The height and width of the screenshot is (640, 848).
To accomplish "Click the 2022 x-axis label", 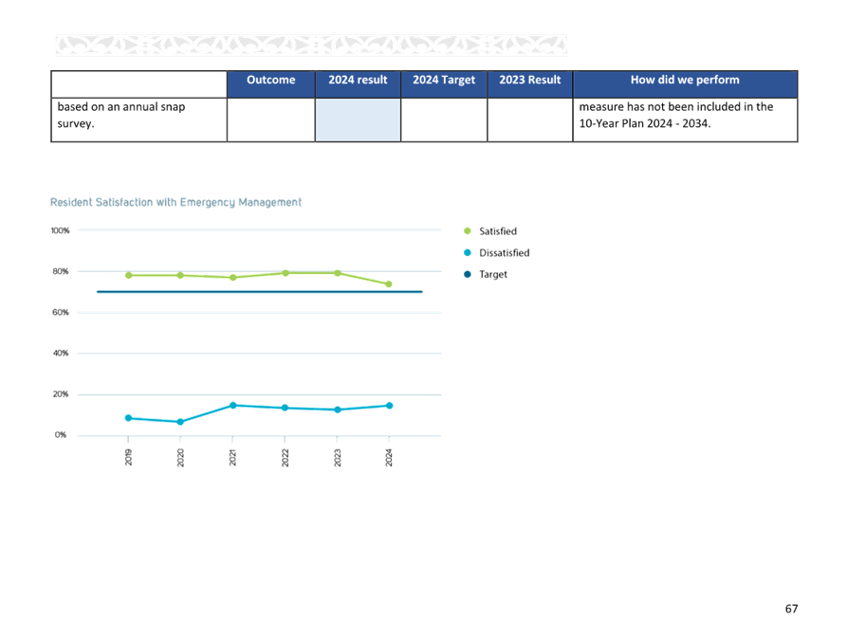I will click(x=285, y=457).
